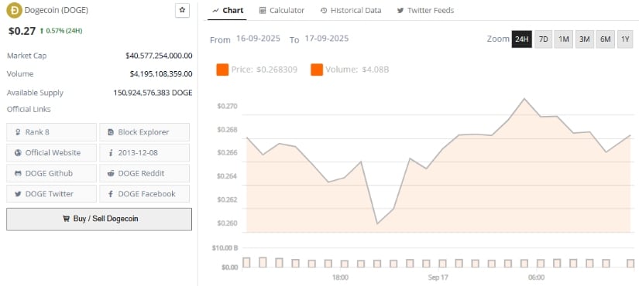This screenshot has width=639, height=286.
Task: Click the 2013-12-08 launch date box
Action: pyautogui.click(x=144, y=152)
